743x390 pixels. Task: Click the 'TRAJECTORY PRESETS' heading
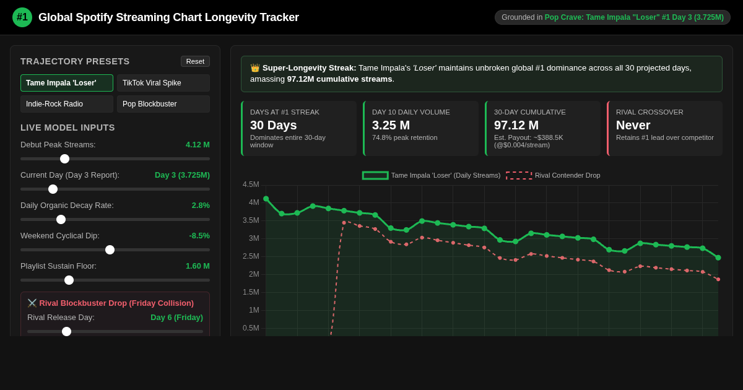click(75, 61)
